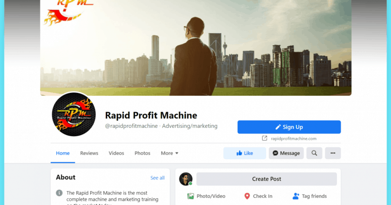Go to the Photos tab
This screenshot has height=205, width=391.
point(142,153)
